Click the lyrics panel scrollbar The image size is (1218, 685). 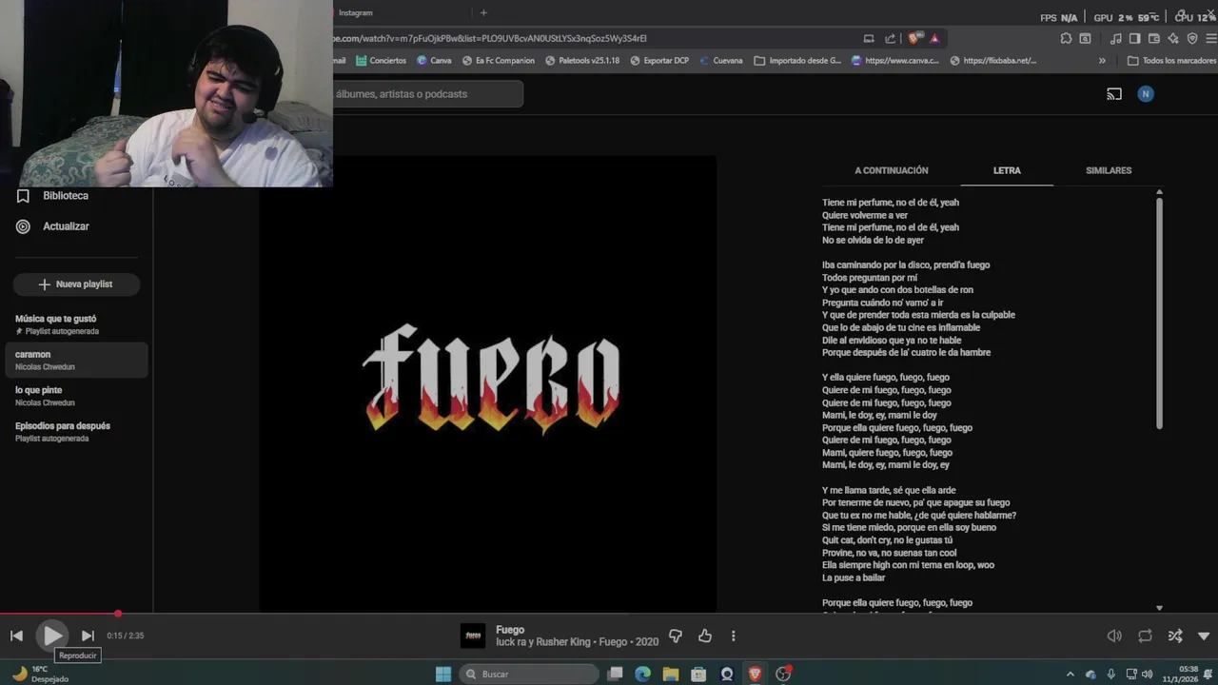click(x=1159, y=312)
